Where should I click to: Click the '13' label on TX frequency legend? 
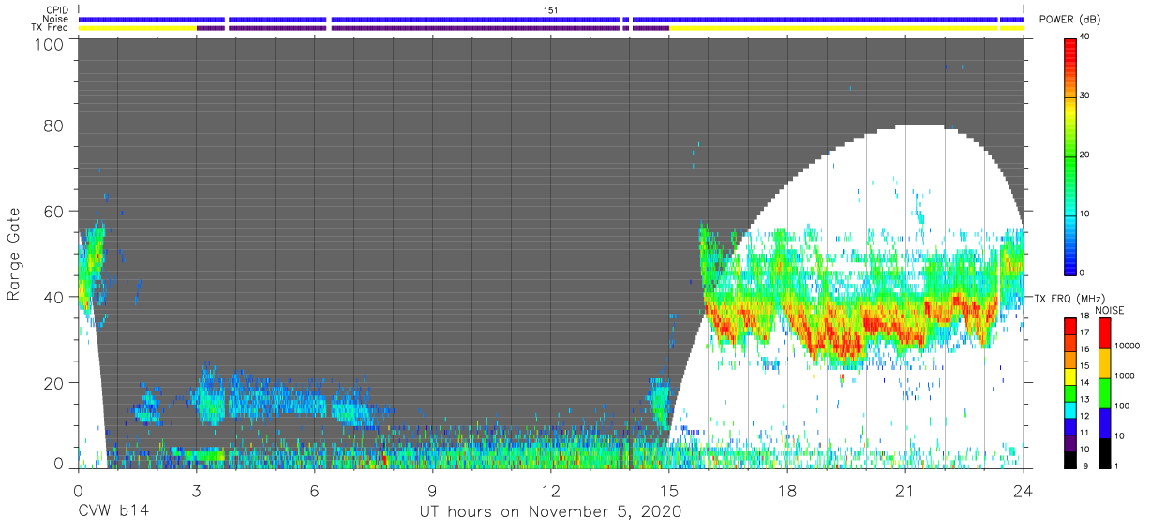(x=1085, y=399)
